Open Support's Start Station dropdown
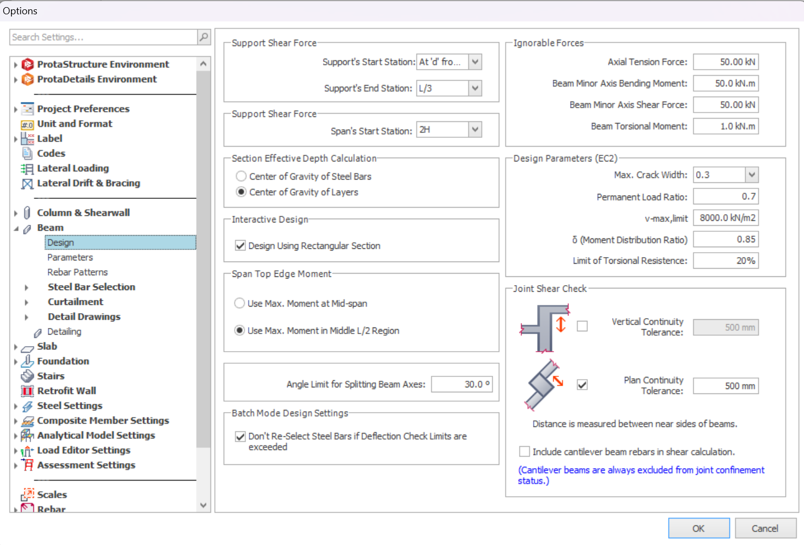The height and width of the screenshot is (545, 804). 475,62
